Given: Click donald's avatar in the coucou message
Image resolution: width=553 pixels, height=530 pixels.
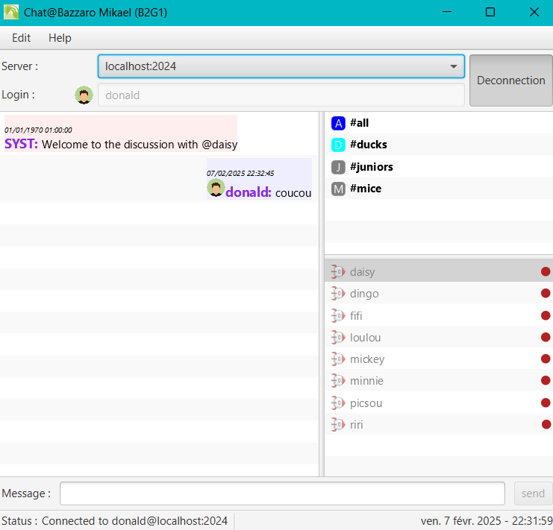Looking at the screenshot, I should (216, 189).
